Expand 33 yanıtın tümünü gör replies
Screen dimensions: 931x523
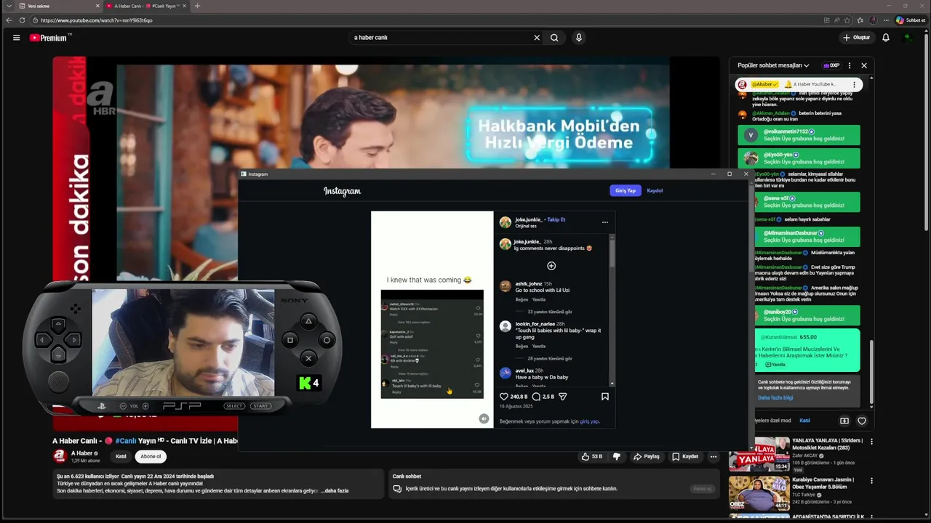tap(550, 312)
